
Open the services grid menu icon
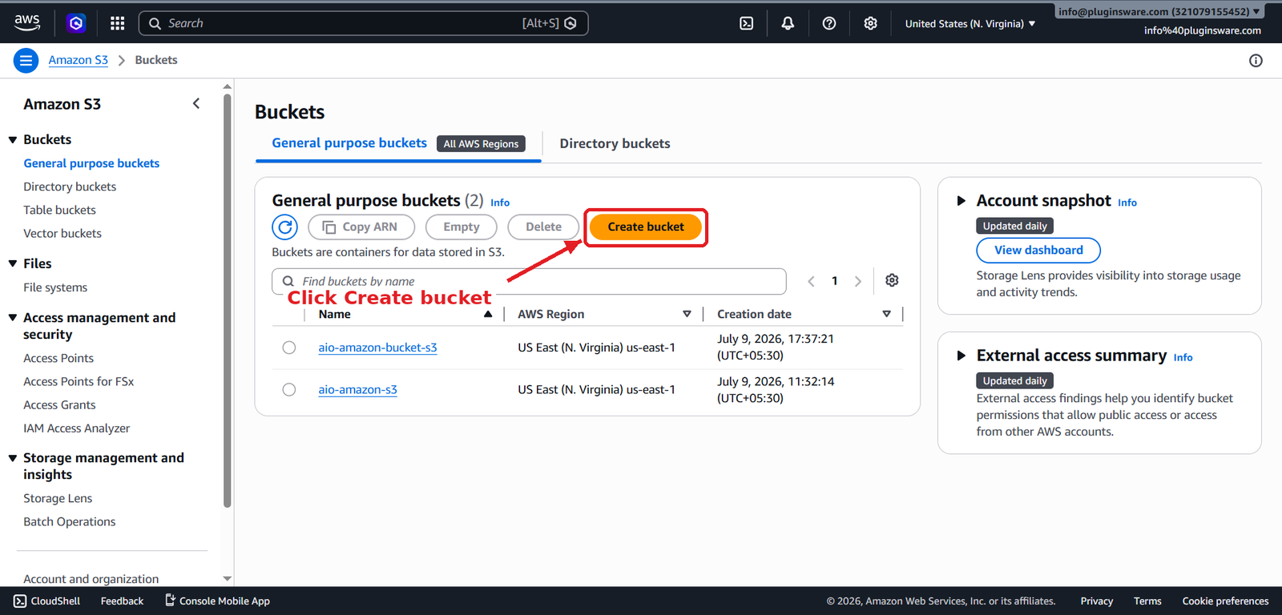pos(118,23)
